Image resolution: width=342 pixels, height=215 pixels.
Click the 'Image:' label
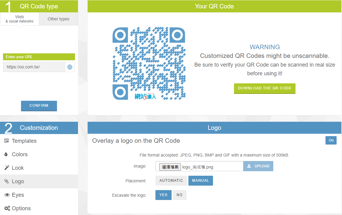coord(140,166)
